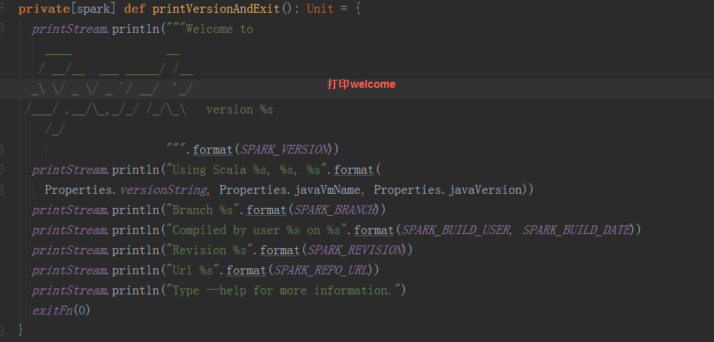Click first 'Properties' before versionString
Viewport: 714px width, 342px height.
pyautogui.click(x=78, y=190)
